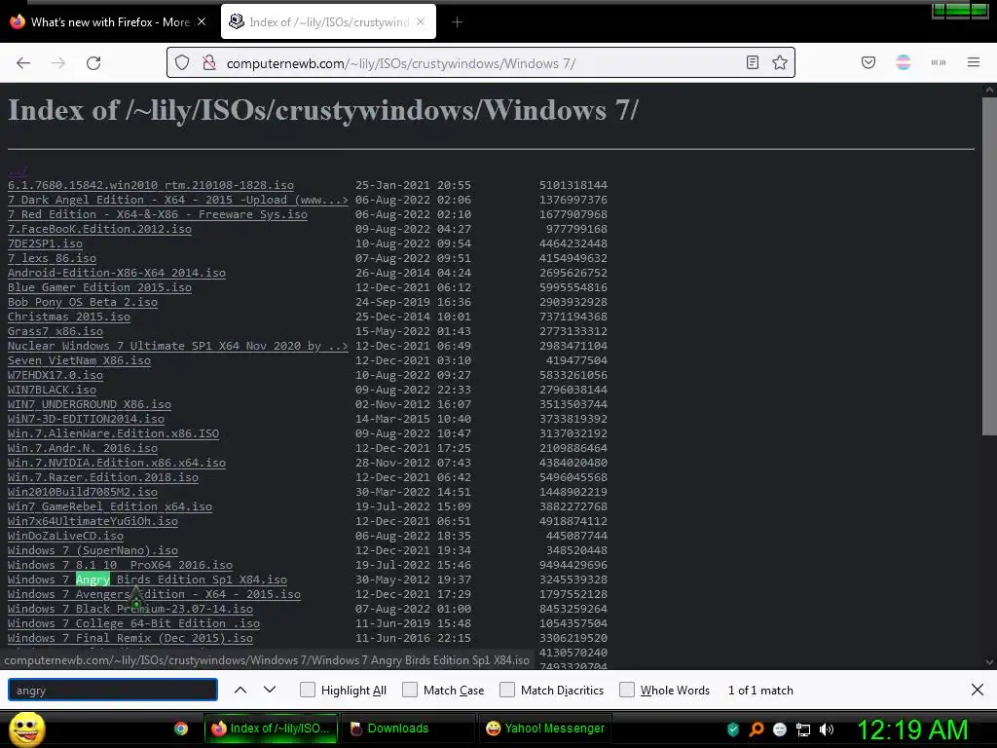Click the taskbar clock

point(912,729)
